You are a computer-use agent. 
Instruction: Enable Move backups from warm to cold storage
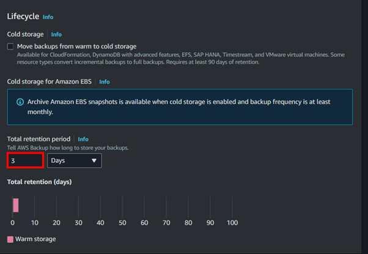[x=10, y=47]
